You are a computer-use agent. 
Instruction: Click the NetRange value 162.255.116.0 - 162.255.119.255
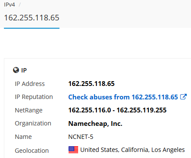pyautogui.click(x=117, y=110)
